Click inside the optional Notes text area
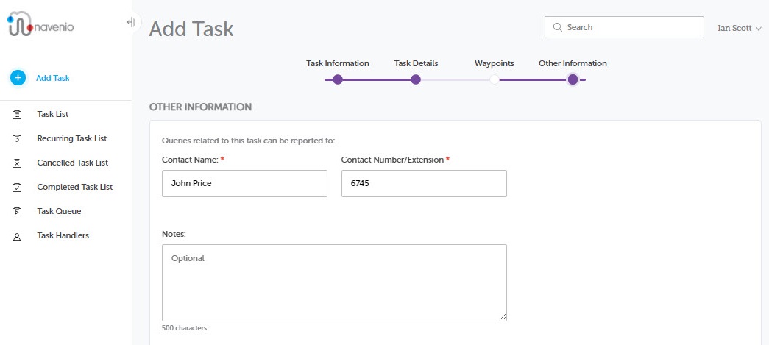Screen dimensions: 769x345 click(334, 282)
